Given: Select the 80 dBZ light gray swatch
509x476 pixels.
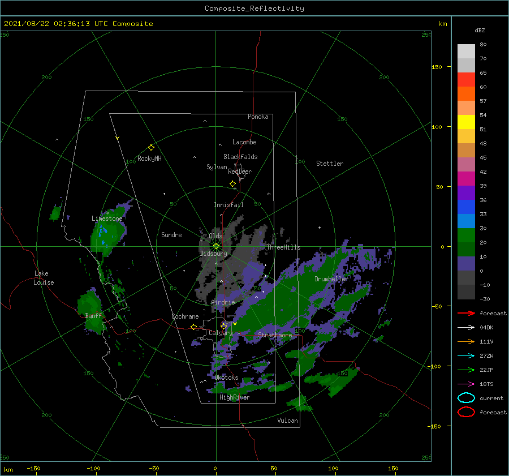Looking at the screenshot, I should point(466,52).
